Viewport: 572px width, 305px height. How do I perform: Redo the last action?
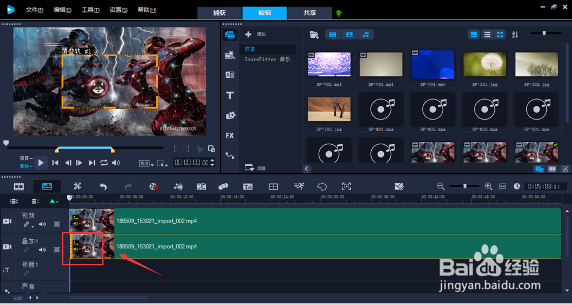click(128, 187)
